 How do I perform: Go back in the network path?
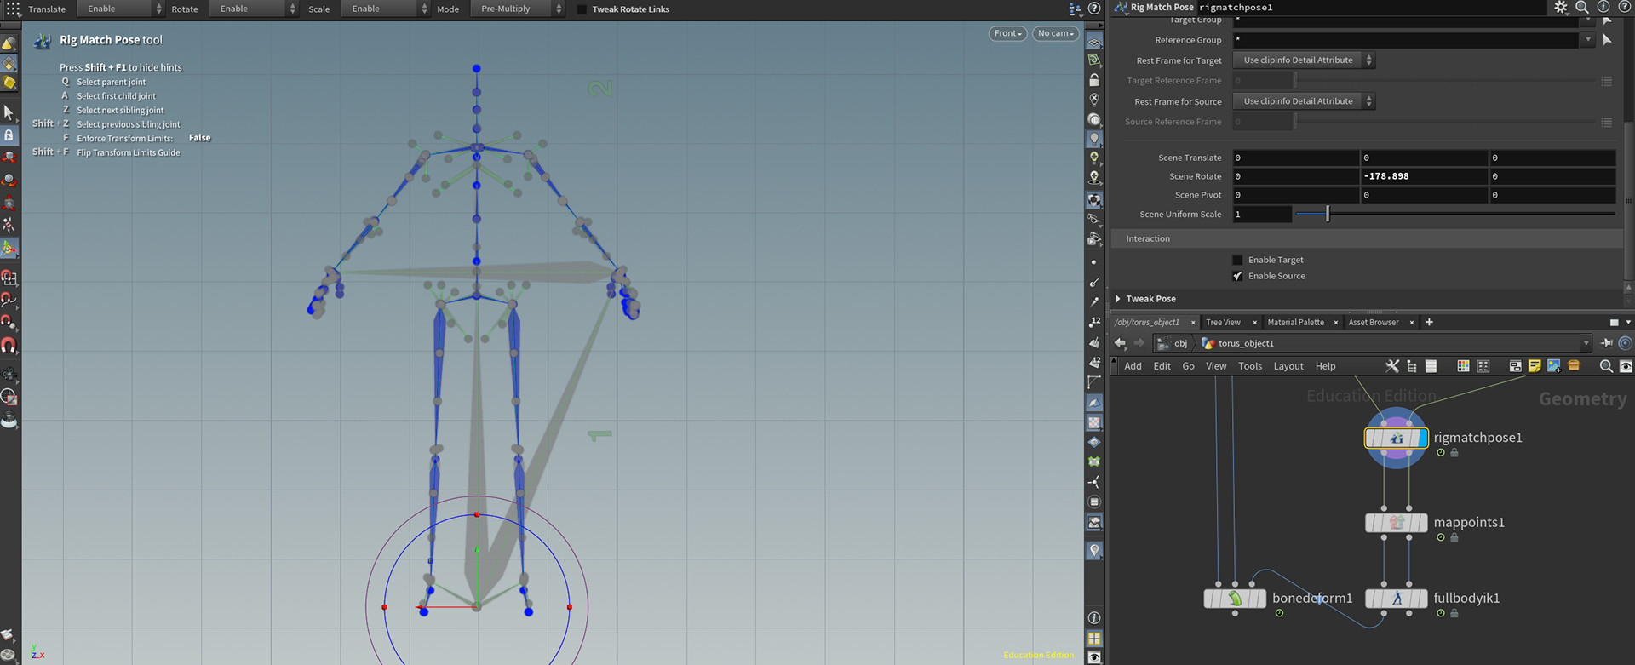(1120, 343)
